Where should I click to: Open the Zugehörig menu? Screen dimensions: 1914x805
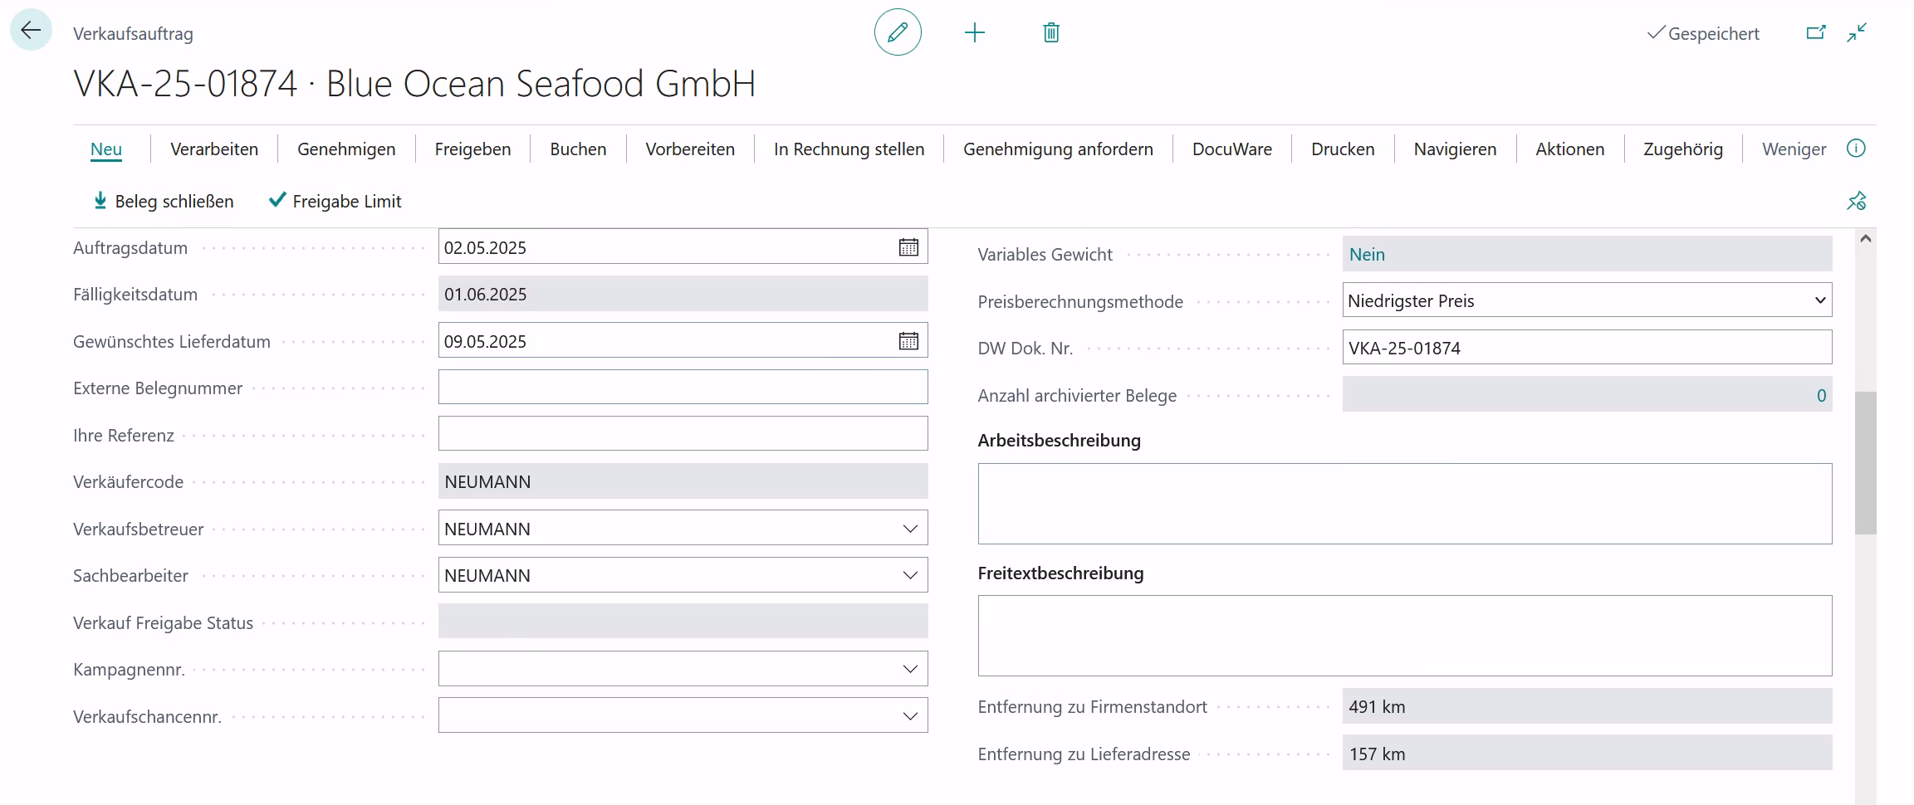(x=1683, y=149)
